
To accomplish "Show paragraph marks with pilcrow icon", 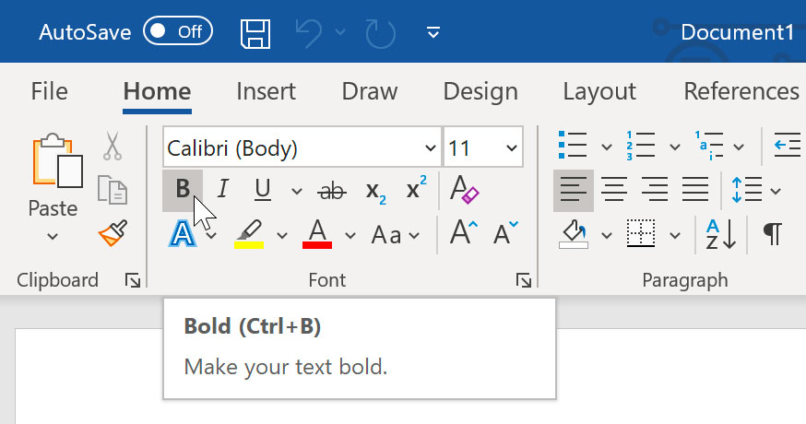I will [x=772, y=234].
